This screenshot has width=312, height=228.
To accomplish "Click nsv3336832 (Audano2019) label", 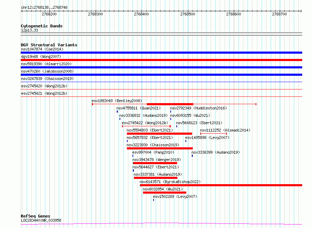I will pos(143,115).
